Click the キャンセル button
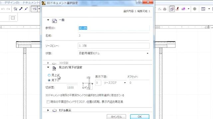 click(116, 117)
